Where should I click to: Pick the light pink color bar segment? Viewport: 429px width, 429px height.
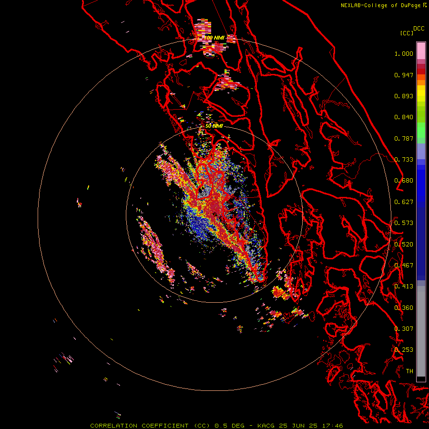[421, 51]
